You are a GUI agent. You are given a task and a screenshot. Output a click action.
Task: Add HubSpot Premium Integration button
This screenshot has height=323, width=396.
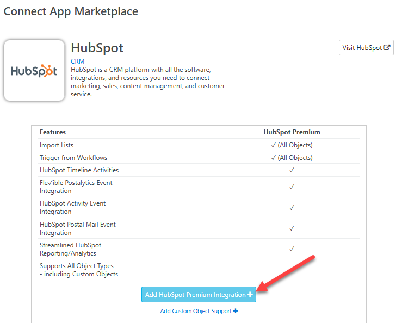(199, 295)
